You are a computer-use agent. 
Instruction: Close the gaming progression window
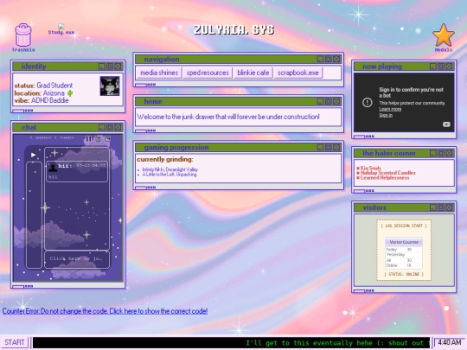(336, 147)
